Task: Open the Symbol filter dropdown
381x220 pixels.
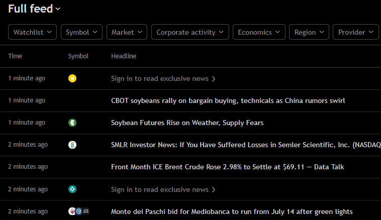Action: (81, 32)
